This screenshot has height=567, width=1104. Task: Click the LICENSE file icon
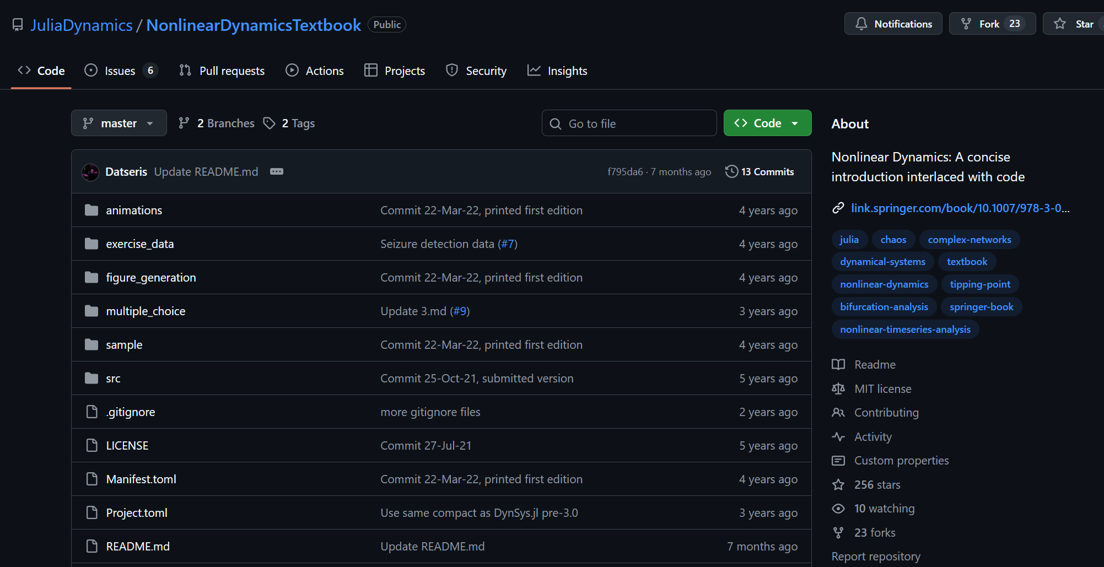92,445
